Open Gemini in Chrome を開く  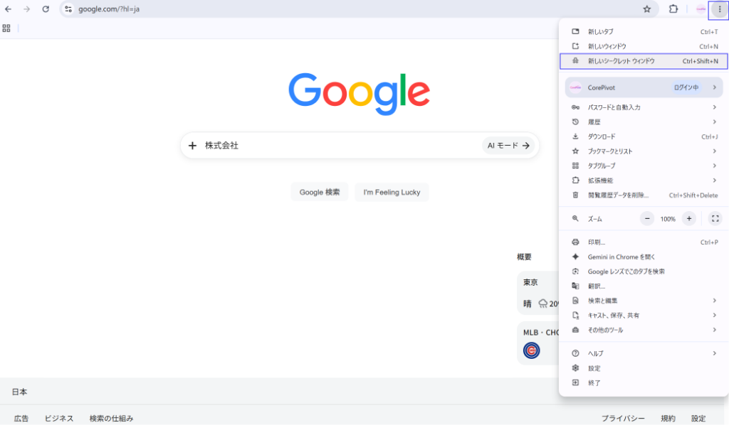coord(644,257)
